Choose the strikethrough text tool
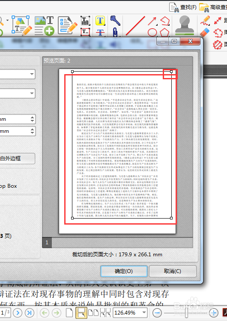This screenshot has height=321, width=227. [x=100, y=32]
